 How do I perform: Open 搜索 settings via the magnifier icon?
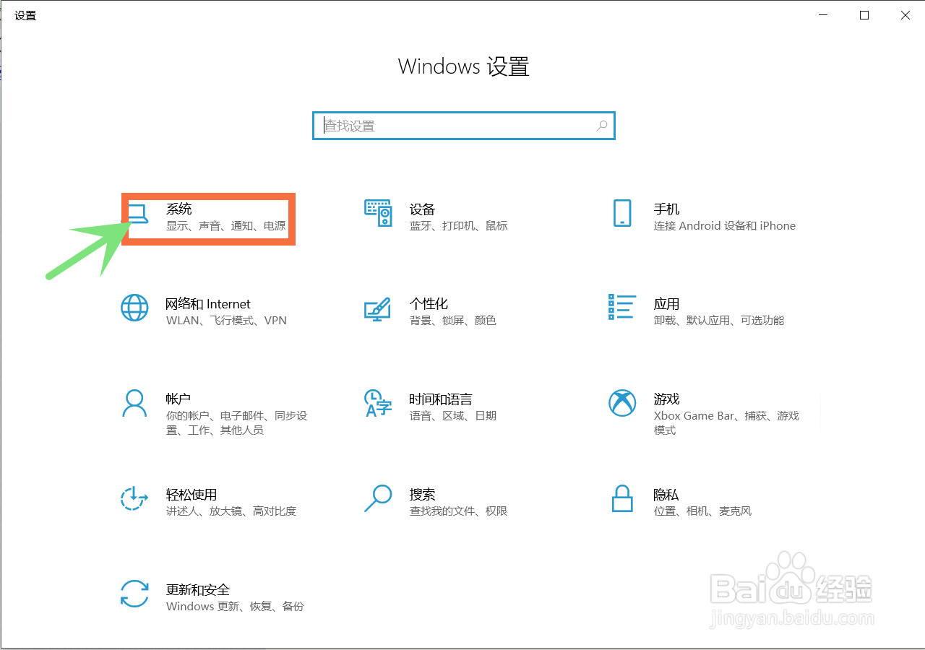coord(377,500)
